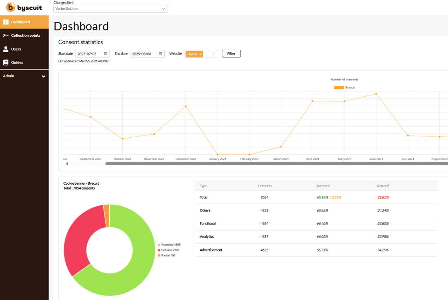The image size is (448, 300).
Task: Toggle the Accepted 4595 legend entry
Action: [169, 245]
